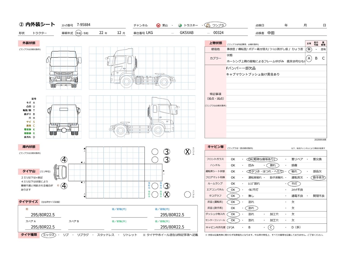Click the ワンプラ mascot logo
Image resolution: width=345 pixels, height=259 pixels.
[208, 25]
